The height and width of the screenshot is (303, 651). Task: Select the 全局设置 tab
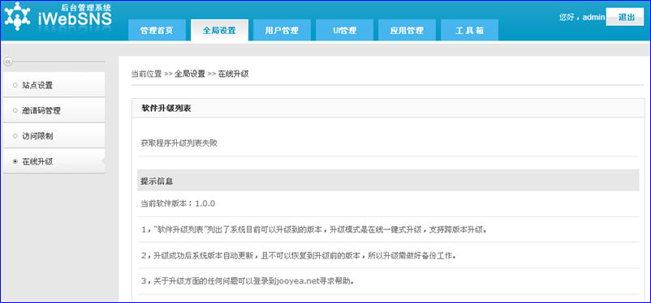219,30
